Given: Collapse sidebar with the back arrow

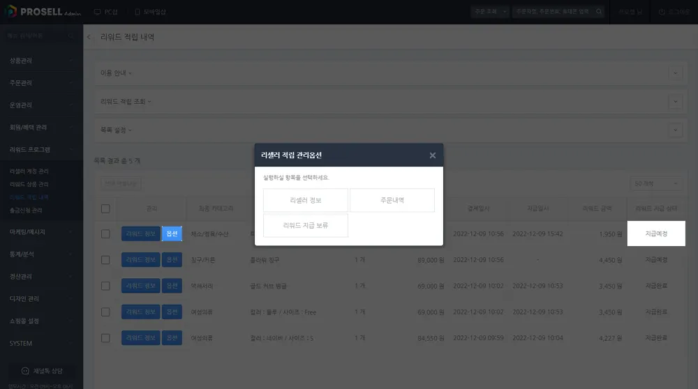Looking at the screenshot, I should click(89, 37).
